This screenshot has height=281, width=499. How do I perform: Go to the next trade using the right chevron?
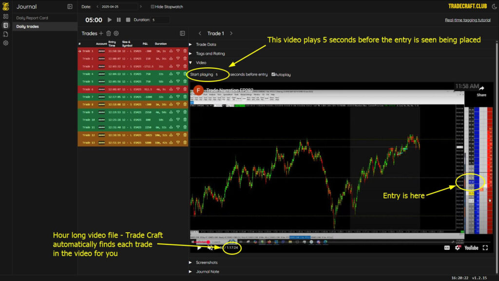click(x=231, y=34)
